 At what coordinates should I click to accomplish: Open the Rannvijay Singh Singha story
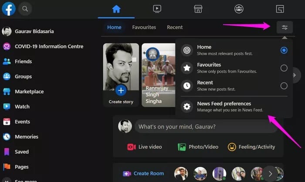[x=159, y=75]
